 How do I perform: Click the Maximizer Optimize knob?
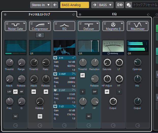click(x=138, y=62)
